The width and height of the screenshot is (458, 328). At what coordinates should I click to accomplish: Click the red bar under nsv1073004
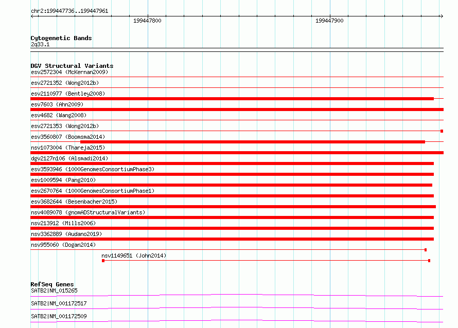coord(237,153)
